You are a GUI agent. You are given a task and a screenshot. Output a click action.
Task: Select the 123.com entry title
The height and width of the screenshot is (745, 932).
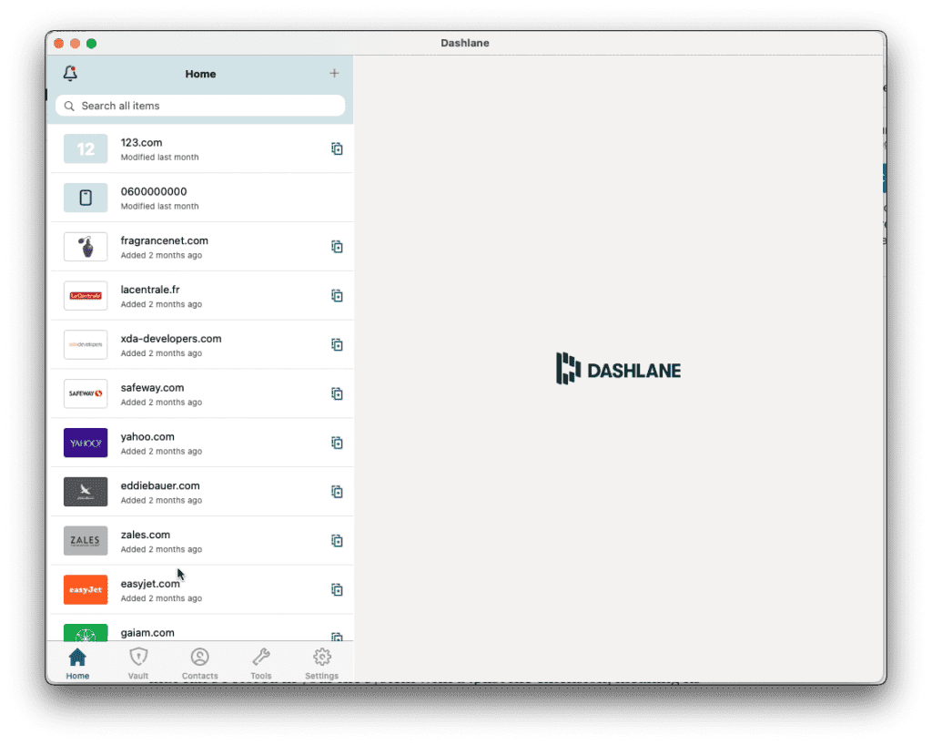[141, 143]
